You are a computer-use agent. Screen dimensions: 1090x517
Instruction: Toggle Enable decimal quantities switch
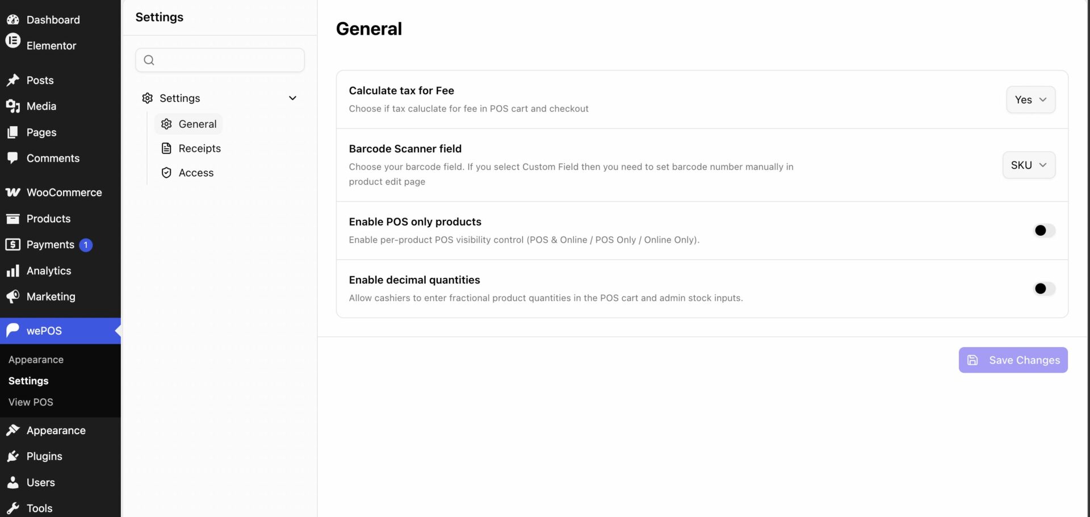pos(1044,289)
